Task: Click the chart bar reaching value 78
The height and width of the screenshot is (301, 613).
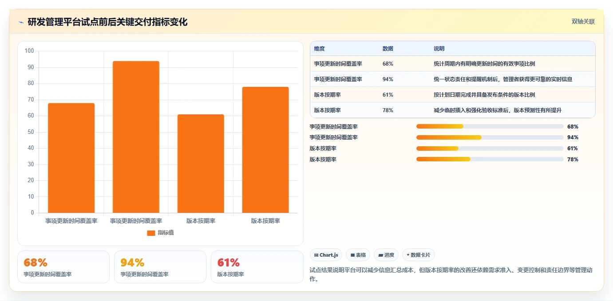Action: (265, 150)
